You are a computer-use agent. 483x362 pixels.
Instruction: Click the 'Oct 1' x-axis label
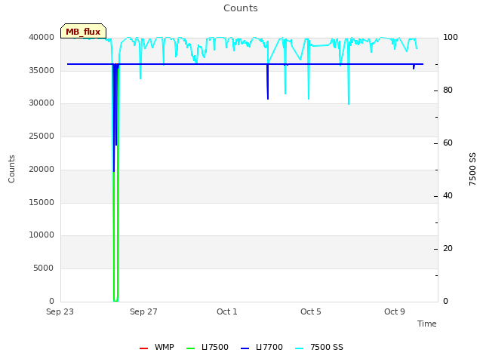(227, 311)
